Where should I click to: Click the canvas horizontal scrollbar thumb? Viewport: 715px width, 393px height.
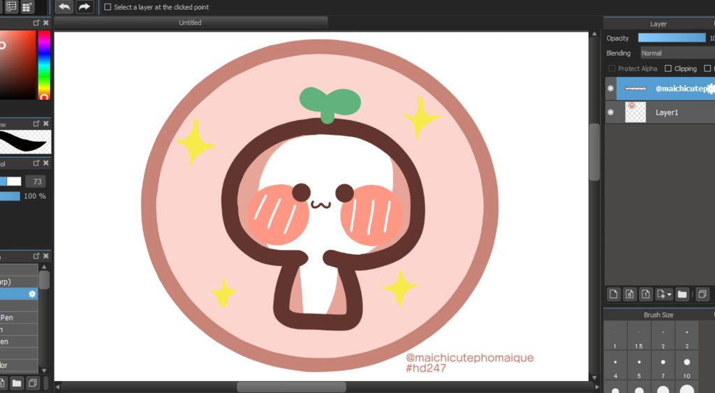click(291, 387)
